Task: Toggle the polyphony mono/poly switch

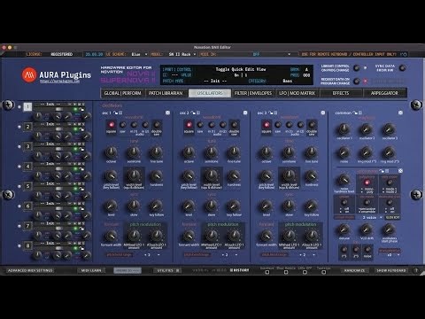Action: 367,183
